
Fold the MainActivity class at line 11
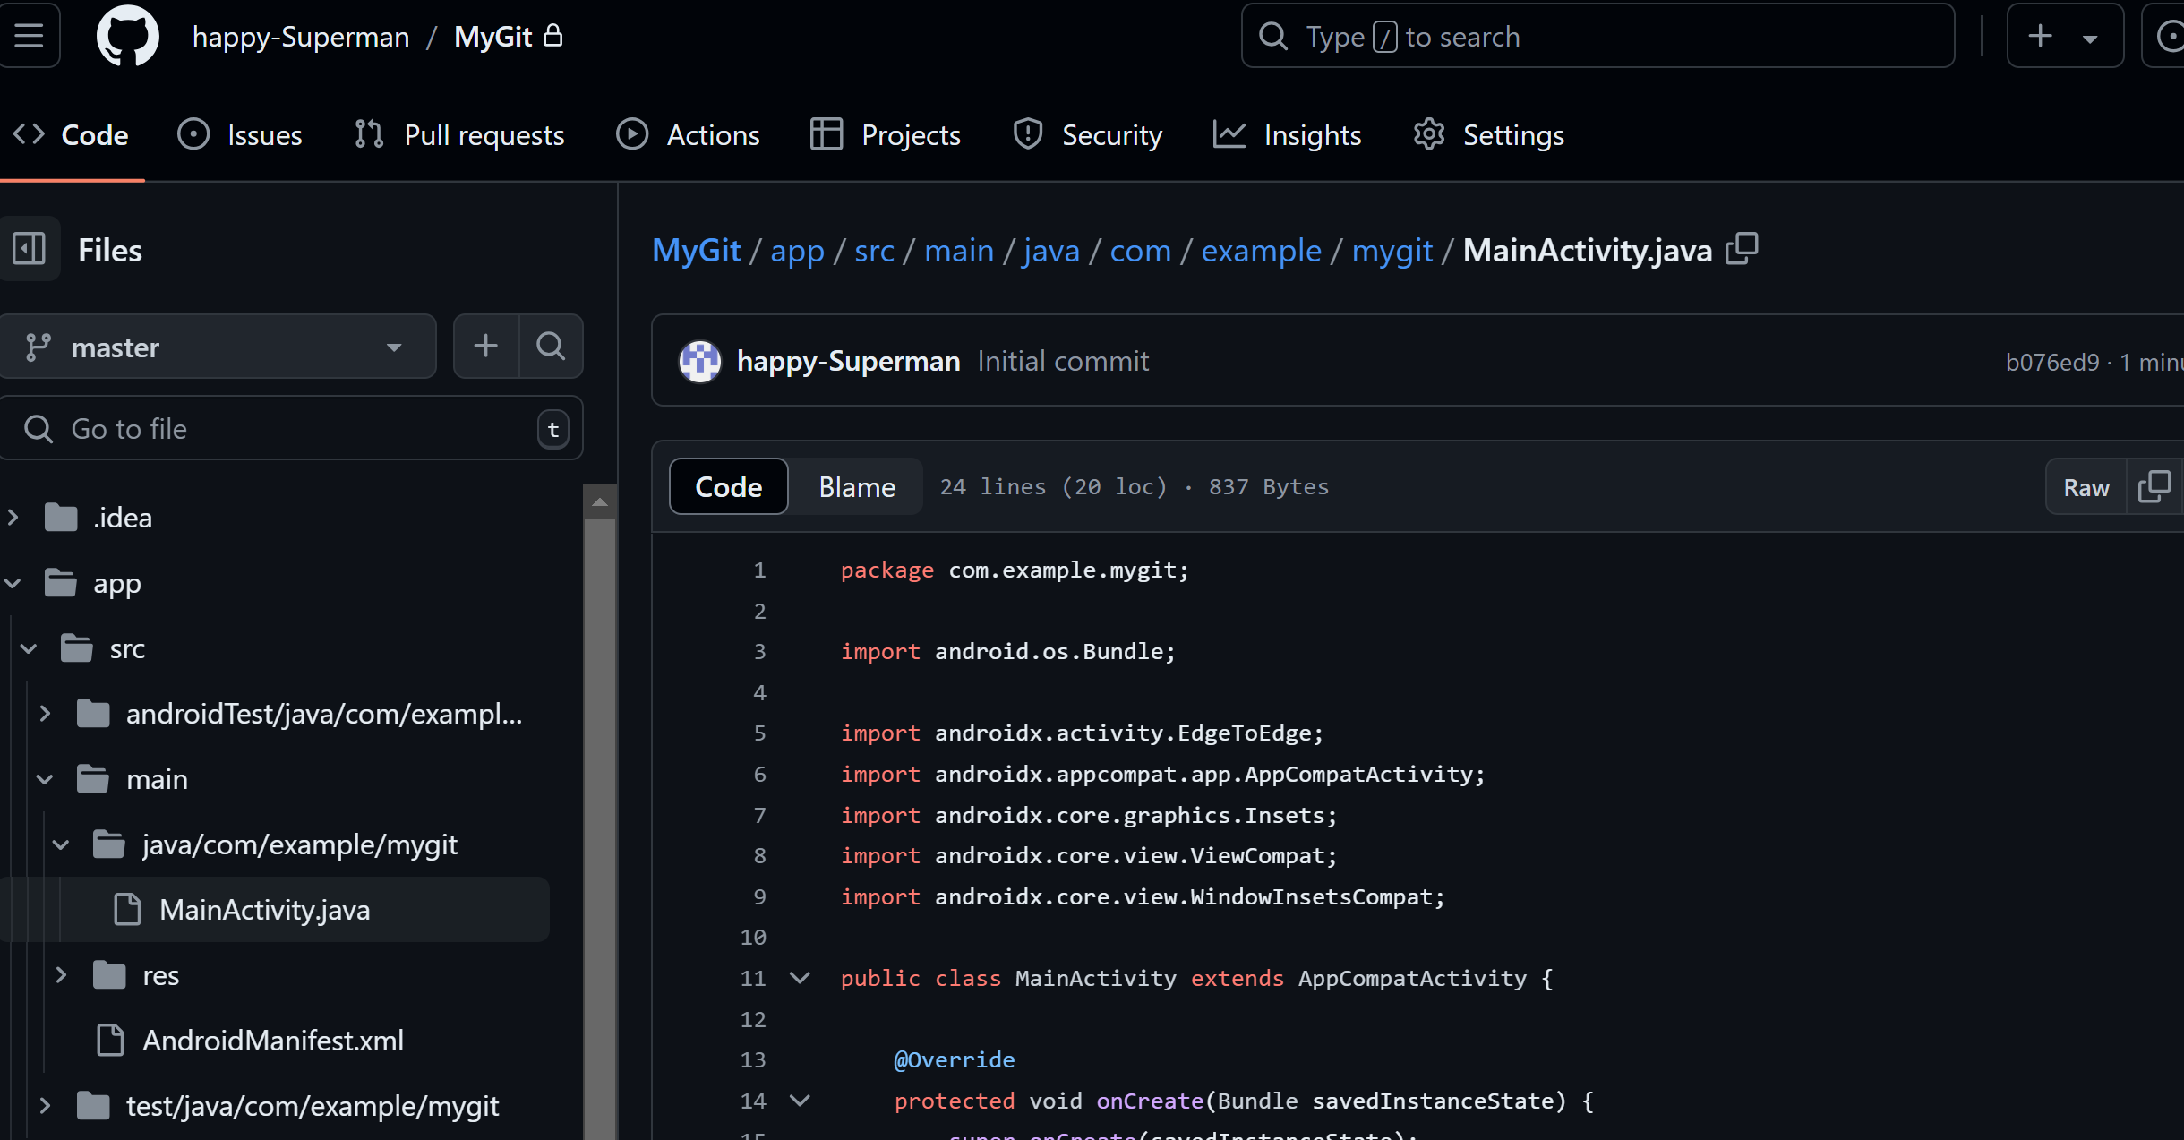[800, 978]
